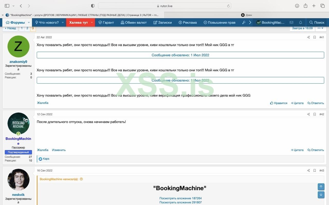
Task: Go back to the previous page in Safari
Action: pos(21,6)
